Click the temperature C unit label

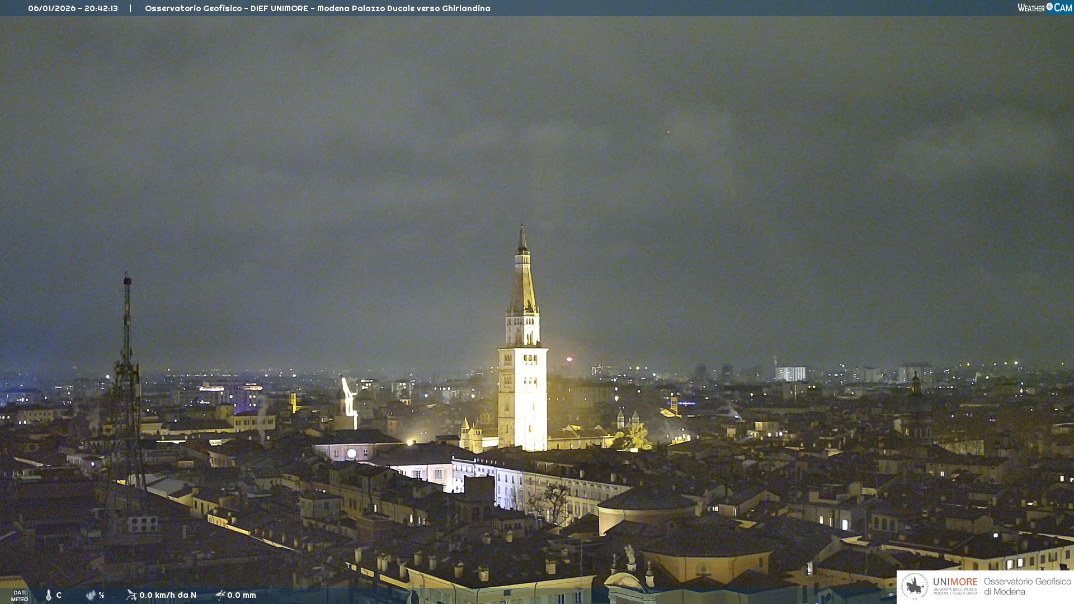pyautogui.click(x=59, y=595)
